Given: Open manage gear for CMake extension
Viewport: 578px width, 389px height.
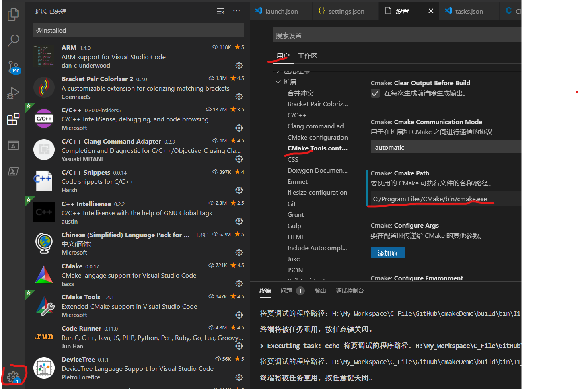Looking at the screenshot, I should [x=239, y=284].
